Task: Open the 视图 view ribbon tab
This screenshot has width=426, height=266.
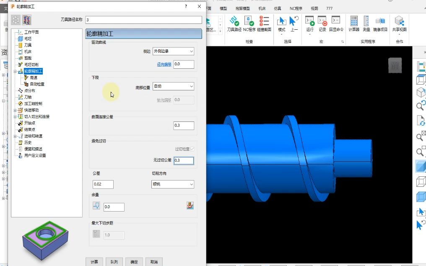Action: [x=314, y=8]
